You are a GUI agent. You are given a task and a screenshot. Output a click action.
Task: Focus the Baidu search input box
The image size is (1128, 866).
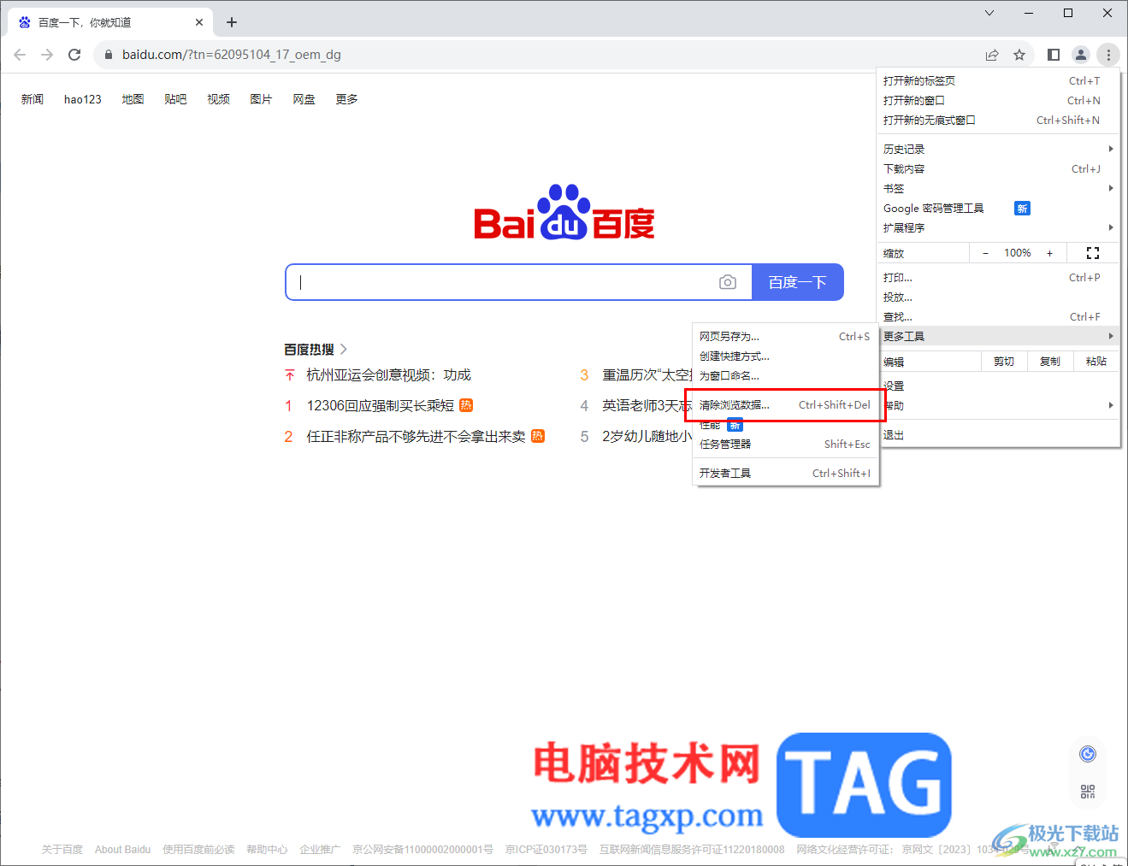pos(518,282)
